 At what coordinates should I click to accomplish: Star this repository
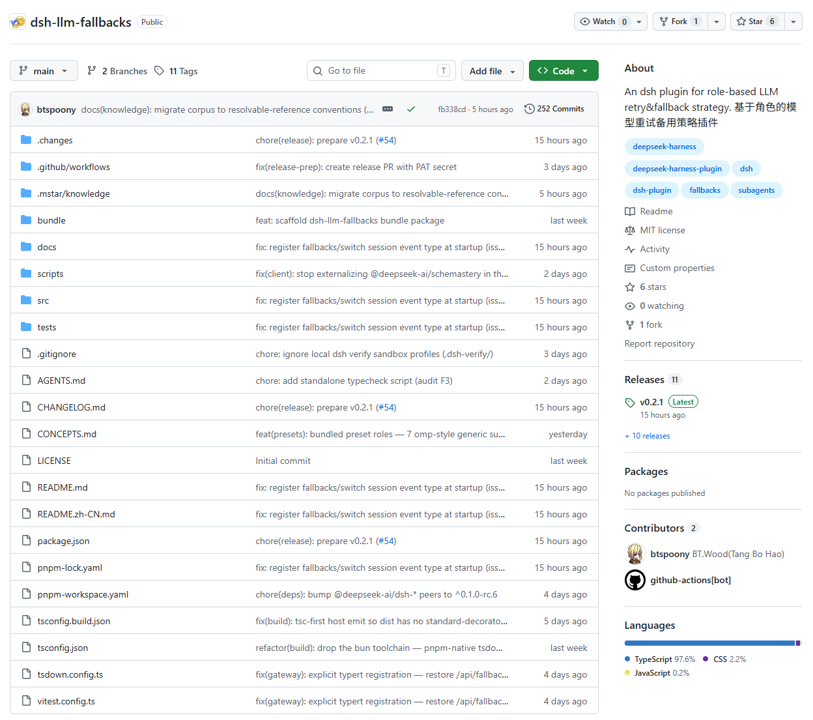[758, 22]
